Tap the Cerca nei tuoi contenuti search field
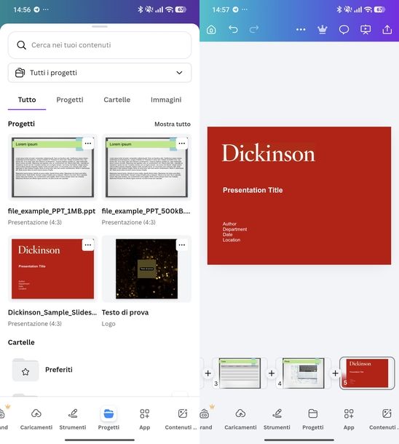The image size is (399, 444). tap(100, 45)
